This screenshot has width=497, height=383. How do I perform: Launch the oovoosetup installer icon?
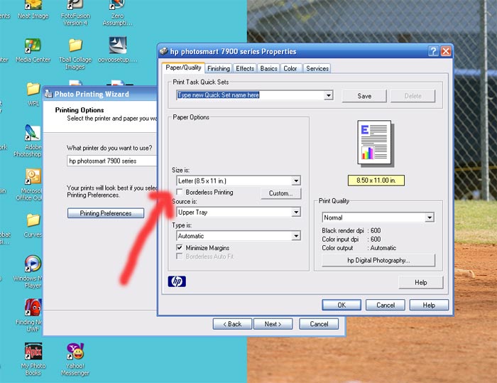click(x=117, y=46)
